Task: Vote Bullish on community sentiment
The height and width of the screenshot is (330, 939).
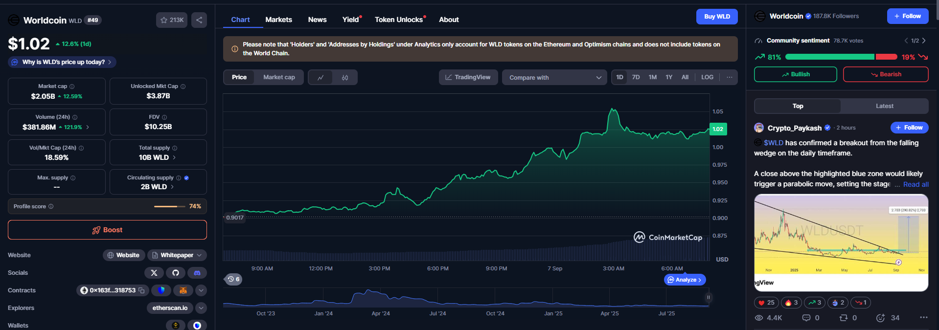Action: [795, 74]
